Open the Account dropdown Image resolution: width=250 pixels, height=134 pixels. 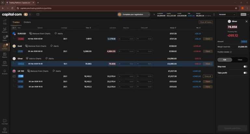pos(227,15)
